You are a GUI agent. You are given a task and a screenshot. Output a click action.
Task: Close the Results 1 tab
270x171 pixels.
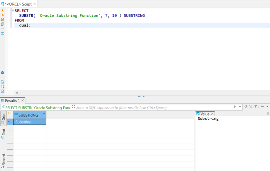point(22,100)
